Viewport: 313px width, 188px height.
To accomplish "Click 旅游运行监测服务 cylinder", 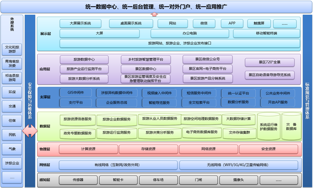I will [x=117, y=133].
